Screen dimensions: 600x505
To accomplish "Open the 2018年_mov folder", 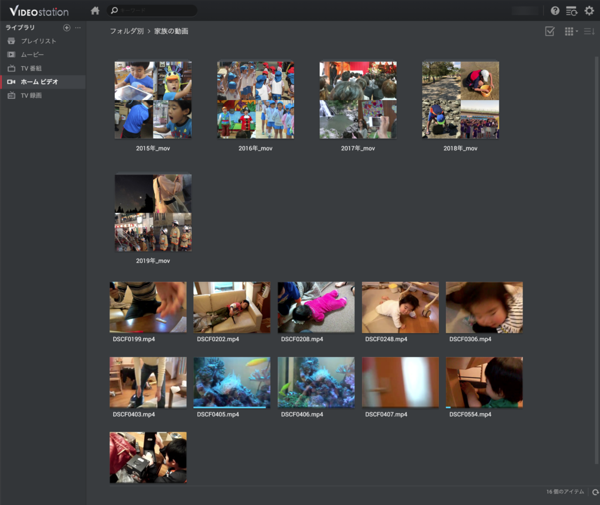I will 461,100.
